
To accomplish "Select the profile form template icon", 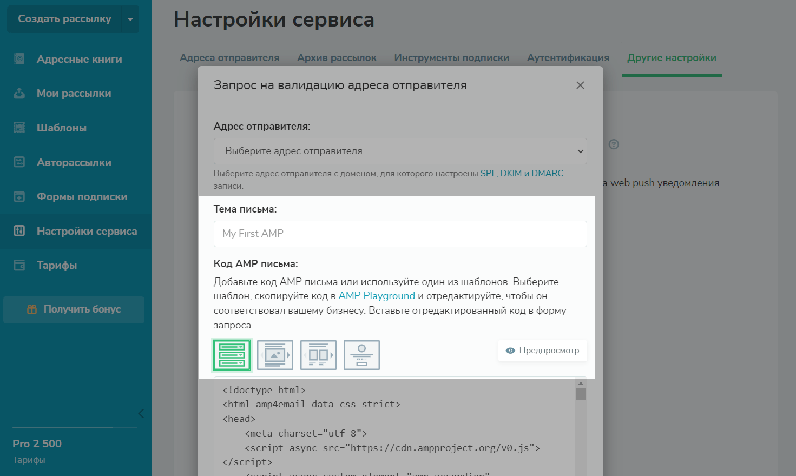I will pyautogui.click(x=361, y=355).
